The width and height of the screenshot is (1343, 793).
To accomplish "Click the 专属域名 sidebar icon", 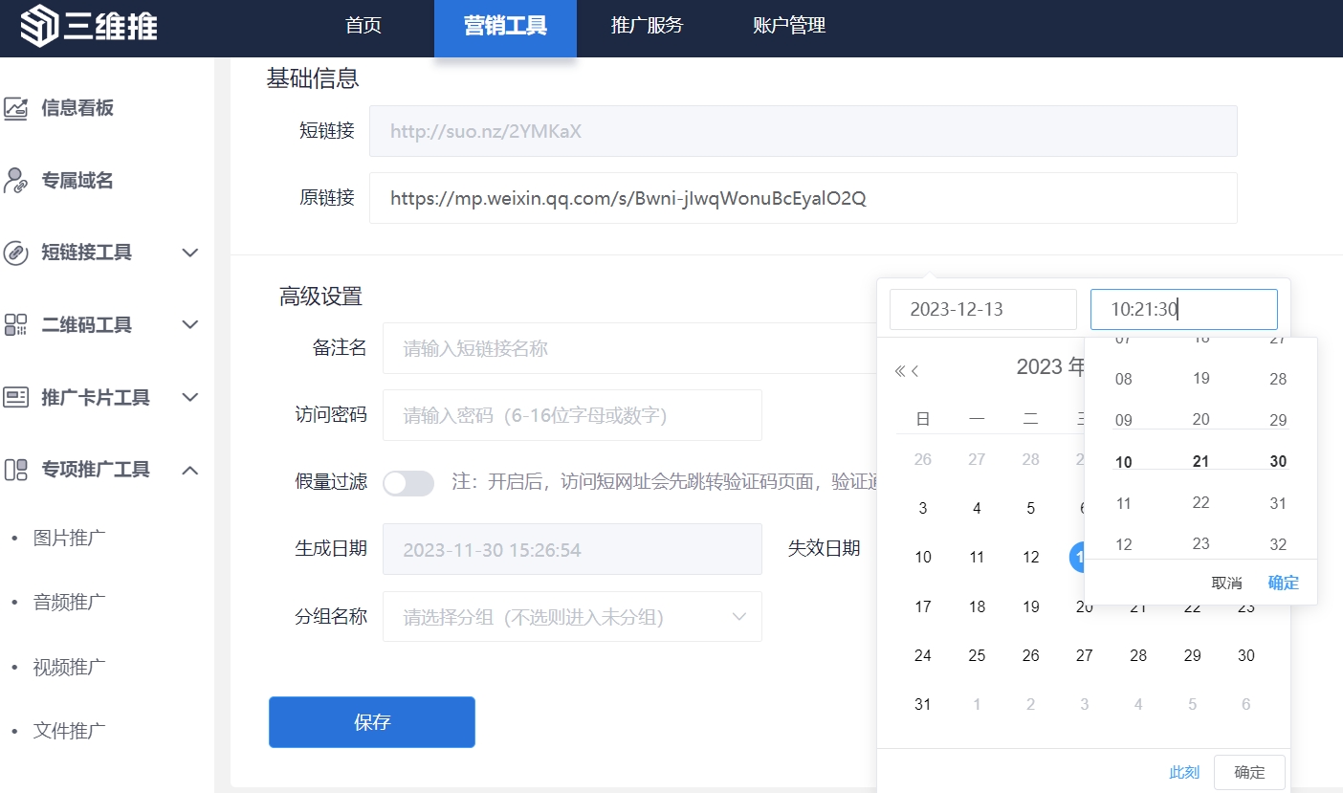I will (x=16, y=181).
